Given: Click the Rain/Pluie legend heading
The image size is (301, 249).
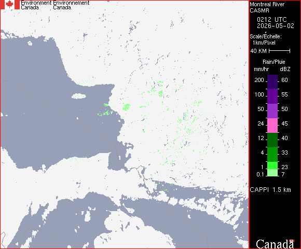Looking at the screenshot, I should pos(273,62).
